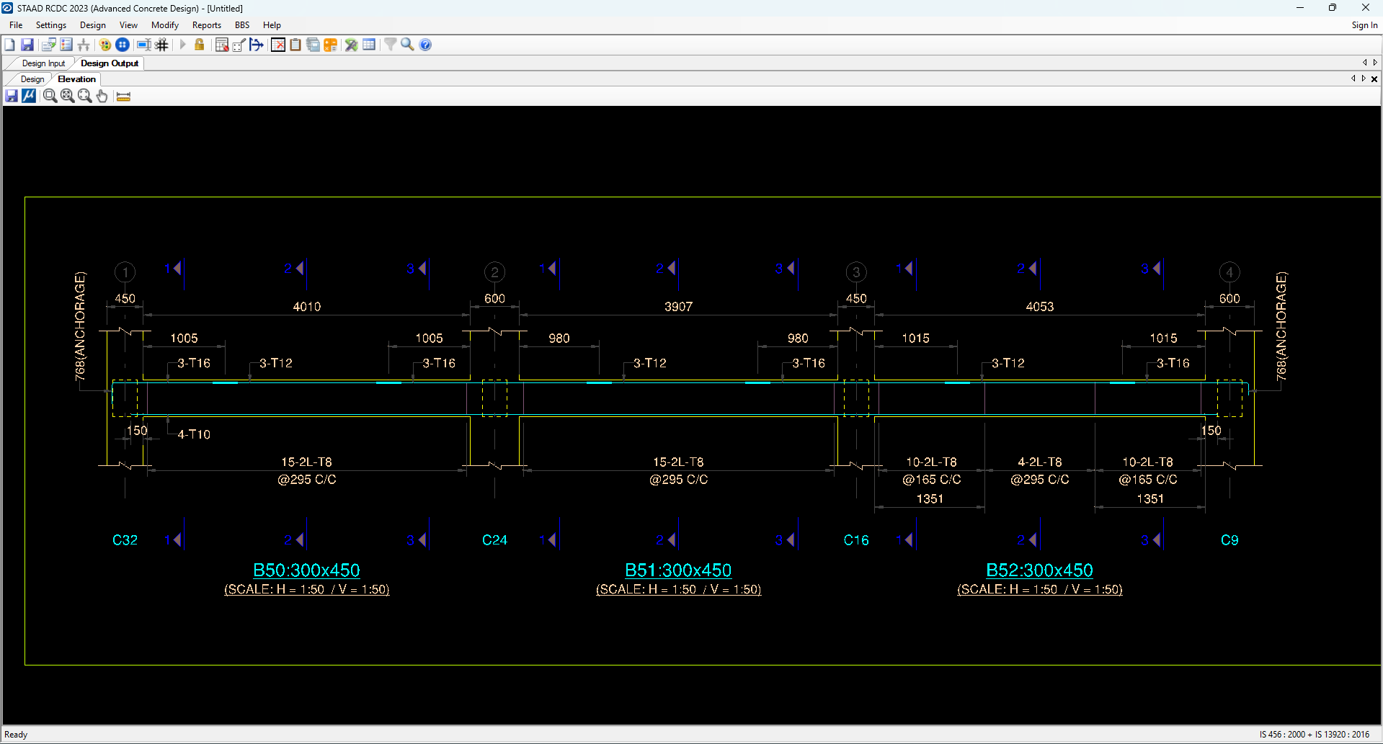
Task: Click the funnel filter icon
Action: click(390, 45)
